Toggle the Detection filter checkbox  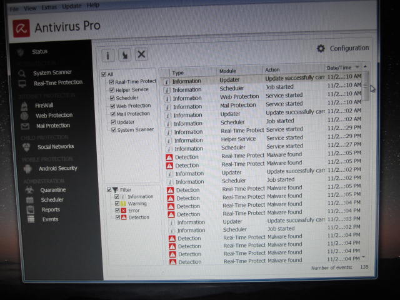coord(117,217)
